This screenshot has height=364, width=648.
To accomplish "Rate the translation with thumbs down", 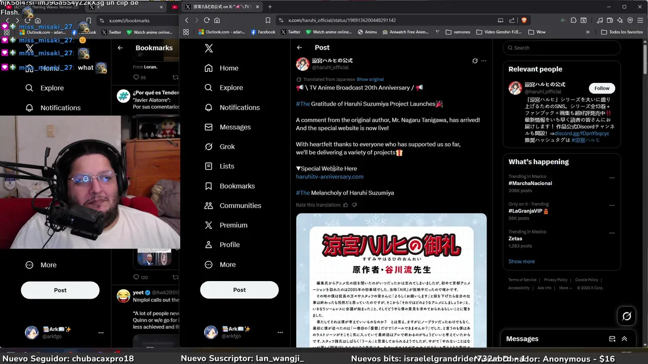I will pos(354,205).
